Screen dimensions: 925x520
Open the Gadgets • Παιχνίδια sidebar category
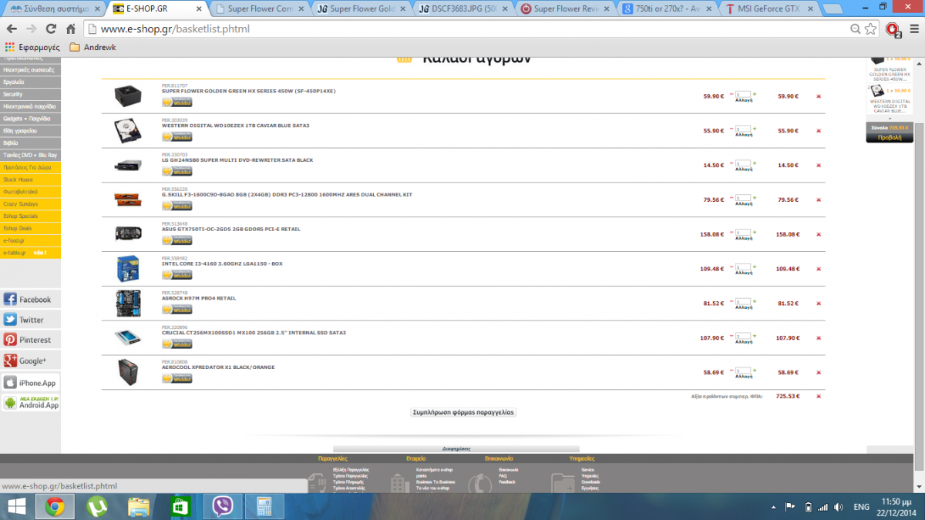[30, 119]
